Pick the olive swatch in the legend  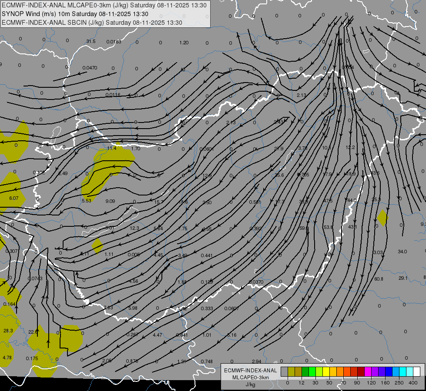tap(291, 372)
